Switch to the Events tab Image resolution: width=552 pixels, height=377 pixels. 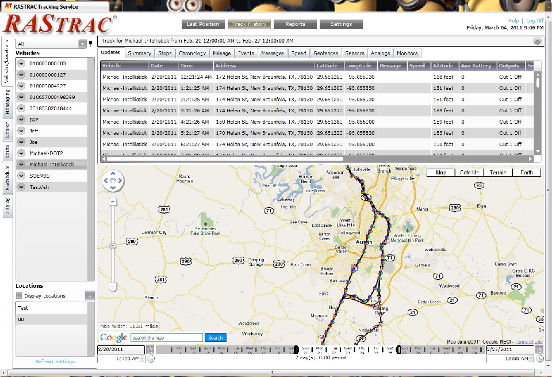coord(246,53)
